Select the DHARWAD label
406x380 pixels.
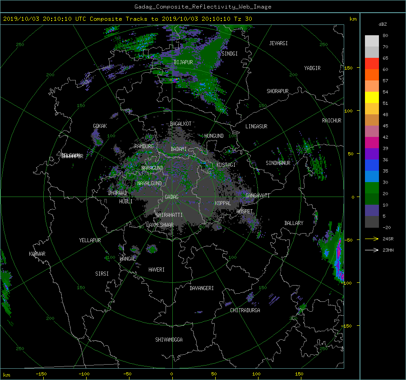pyautogui.click(x=118, y=193)
